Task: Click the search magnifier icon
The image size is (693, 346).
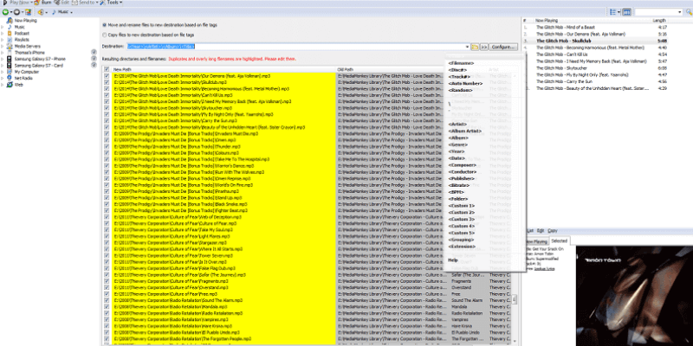Action: [689, 12]
